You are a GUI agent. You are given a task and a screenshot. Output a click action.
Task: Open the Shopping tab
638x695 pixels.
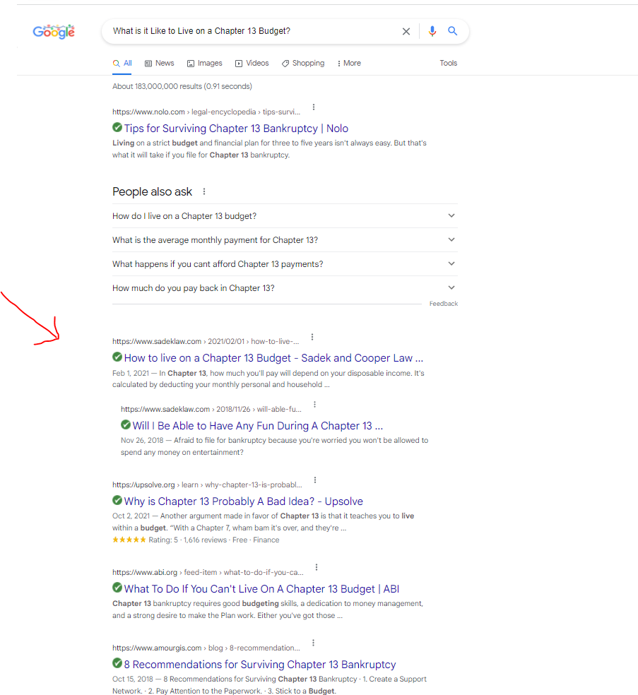pos(303,64)
